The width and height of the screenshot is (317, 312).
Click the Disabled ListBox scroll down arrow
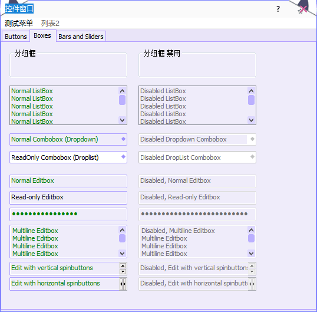pyautogui.click(x=251, y=120)
